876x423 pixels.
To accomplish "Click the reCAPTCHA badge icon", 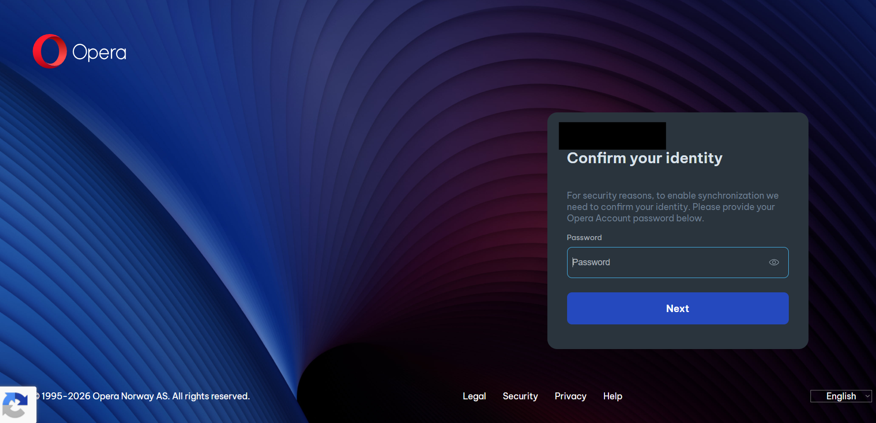I will click(x=15, y=405).
